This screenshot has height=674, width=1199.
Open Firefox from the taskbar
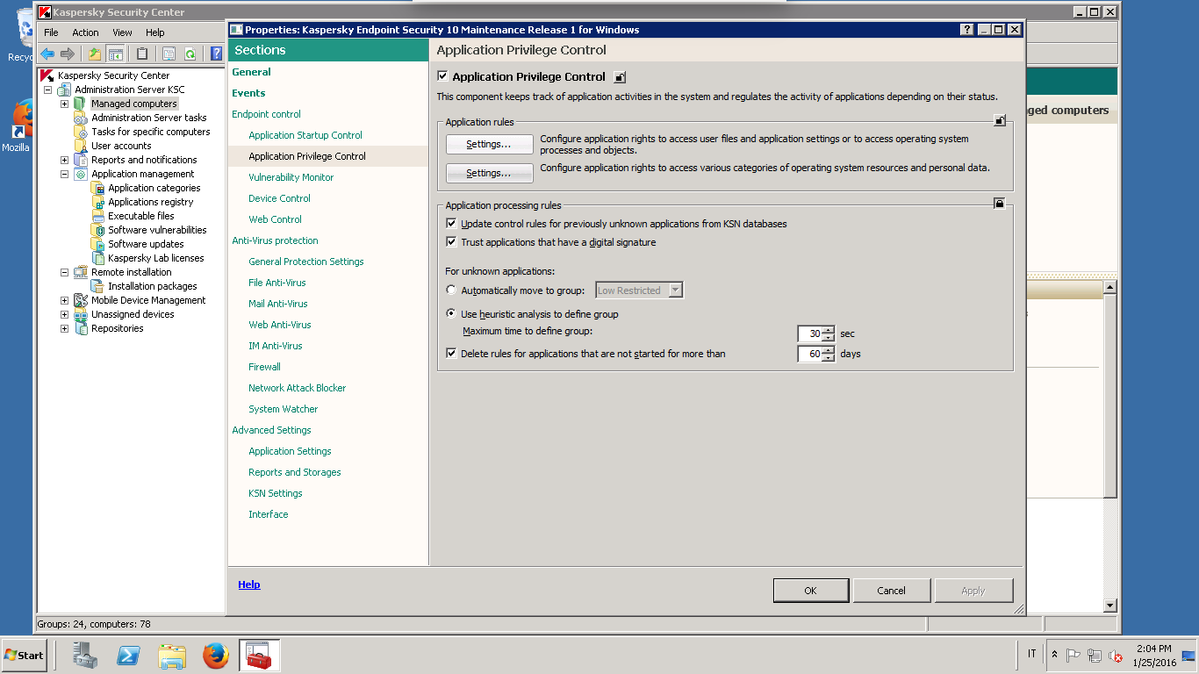click(216, 655)
